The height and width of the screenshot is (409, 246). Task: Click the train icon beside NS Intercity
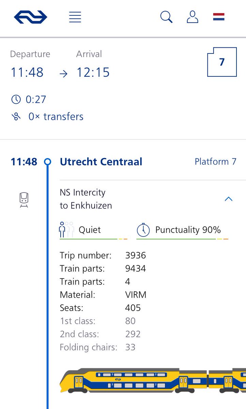pos(24,200)
